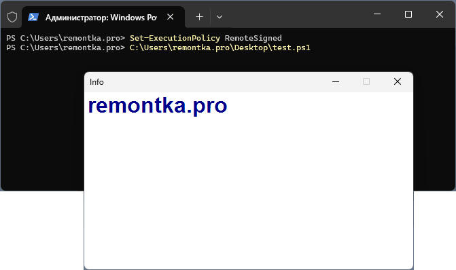Screen dimensions: 456x270
Task: Click the test.ps1 script path text
Action: 220,47
